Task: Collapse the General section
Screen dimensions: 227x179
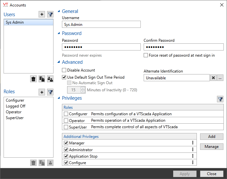Action: [59, 11]
